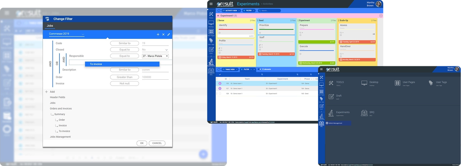Click the Change Filter funnel icon
The height and width of the screenshot is (166, 461).
47,19
